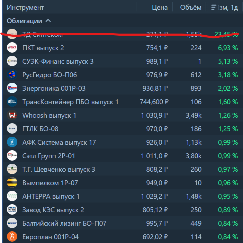Click the АНТЕРРА logo icon
The width and height of the screenshot is (243, 243).
(12, 196)
